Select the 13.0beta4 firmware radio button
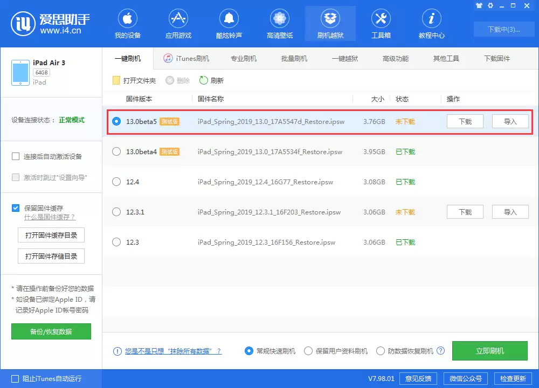 [116, 151]
